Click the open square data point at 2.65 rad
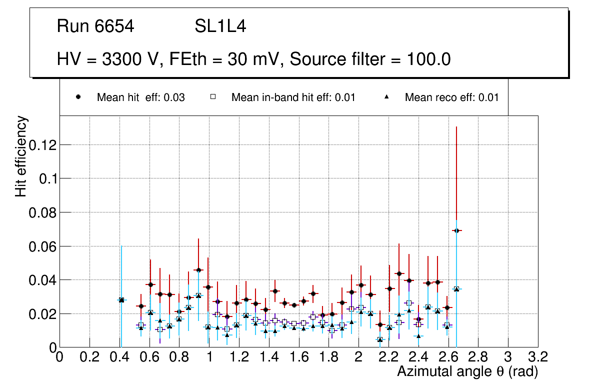The height and width of the screenshot is (386, 598). pos(456,289)
